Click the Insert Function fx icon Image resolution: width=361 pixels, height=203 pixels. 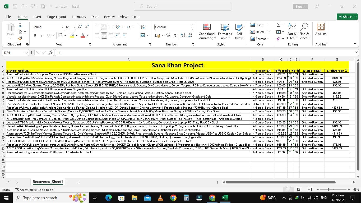click(x=50, y=53)
